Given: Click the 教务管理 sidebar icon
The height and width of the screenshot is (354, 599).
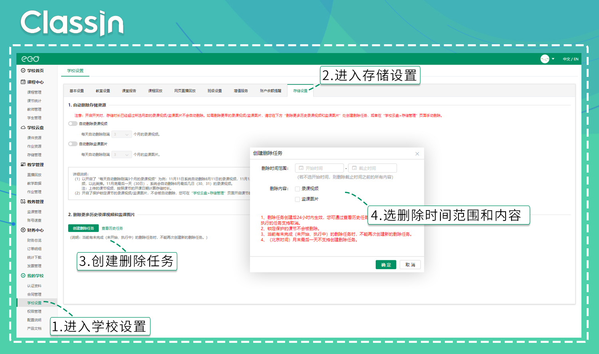Looking at the screenshot, I should (x=23, y=202).
